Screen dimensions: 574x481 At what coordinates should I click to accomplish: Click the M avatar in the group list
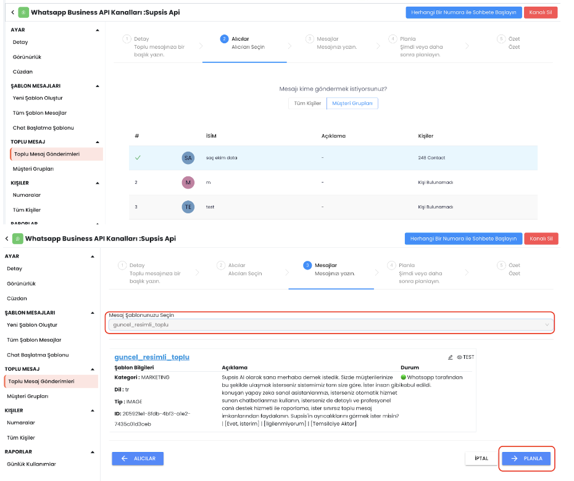tap(188, 183)
